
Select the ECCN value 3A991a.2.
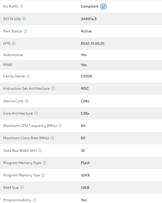coord(89,19)
